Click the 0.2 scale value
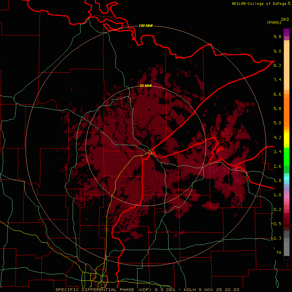292x292 pixels. click(x=277, y=210)
